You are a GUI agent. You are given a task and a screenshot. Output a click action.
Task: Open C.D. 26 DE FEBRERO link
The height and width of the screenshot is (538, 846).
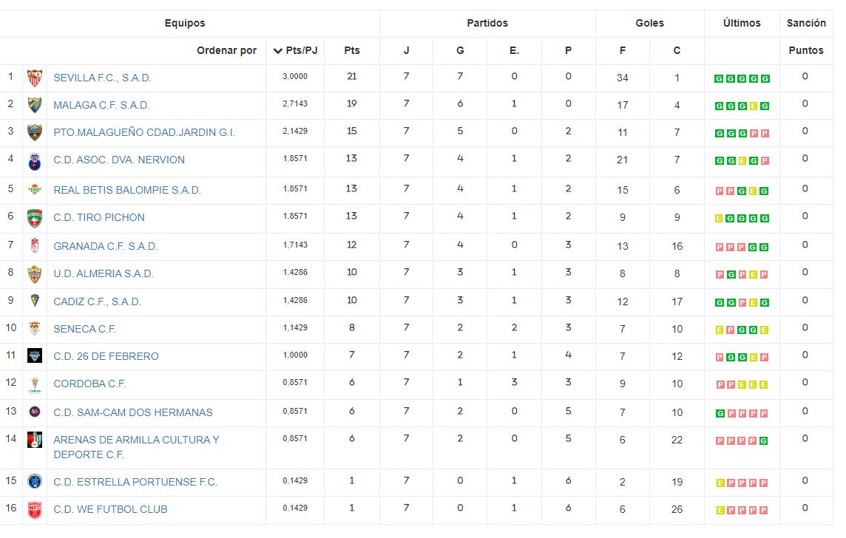106,356
